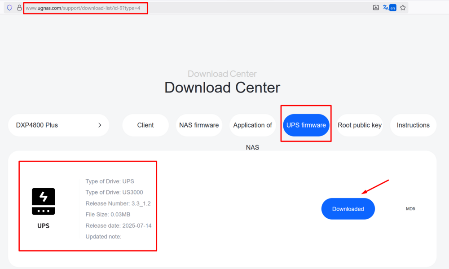Click the padlock site security icon
Viewport: 449px width, 269px height.
(19, 8)
